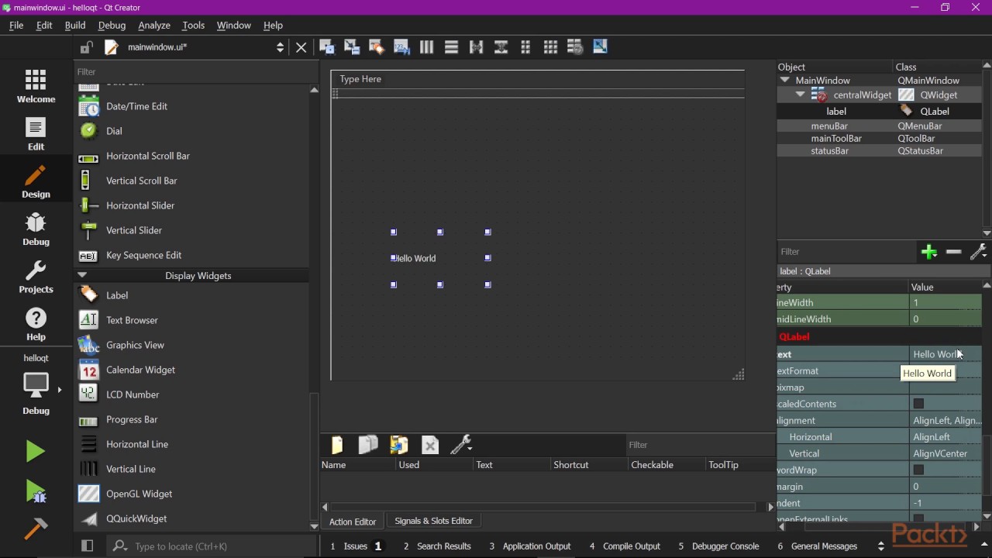Open output panes selector arrows
992x558 pixels.
[x=880, y=546]
